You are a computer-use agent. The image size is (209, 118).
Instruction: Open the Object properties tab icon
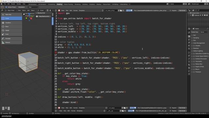189,52
